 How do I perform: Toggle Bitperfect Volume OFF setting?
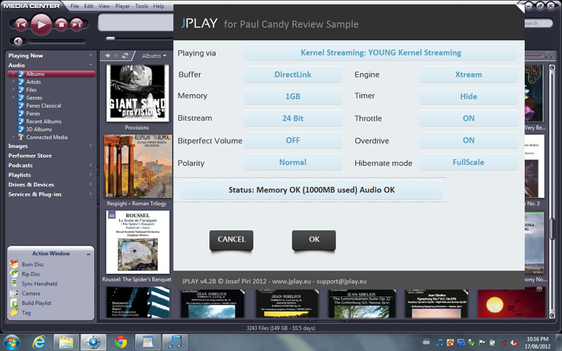coord(293,140)
